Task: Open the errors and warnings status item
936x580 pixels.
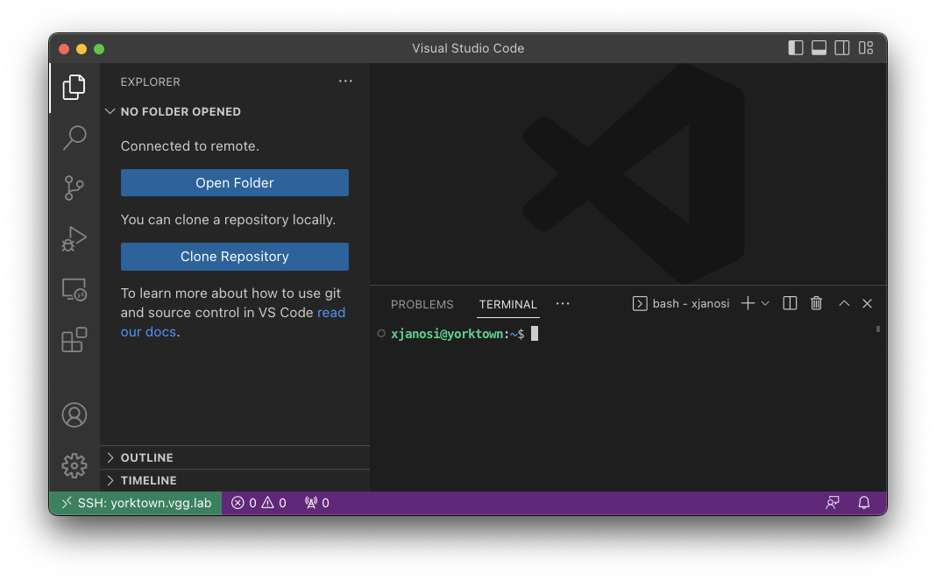Action: 259,503
